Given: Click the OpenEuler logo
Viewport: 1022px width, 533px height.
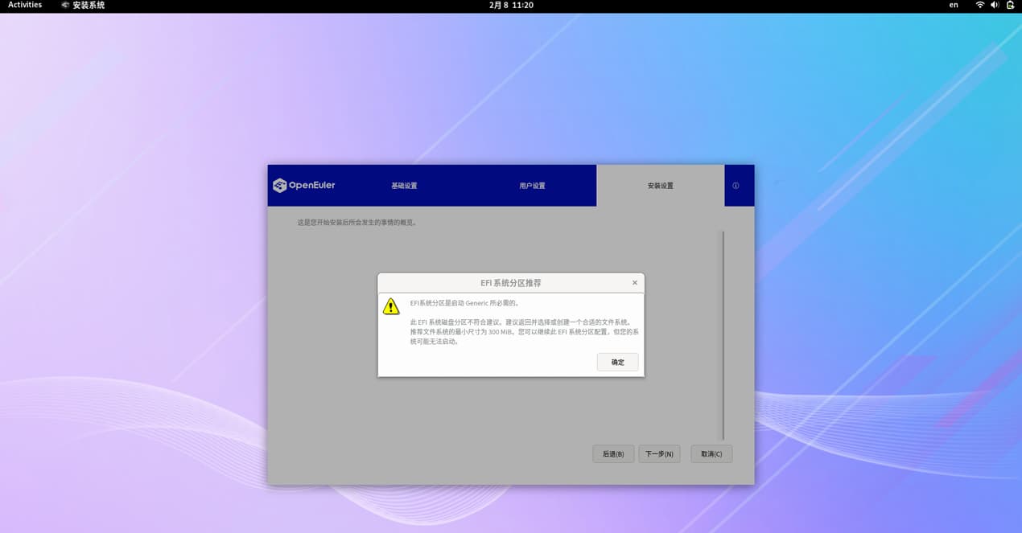Looking at the screenshot, I should point(304,186).
